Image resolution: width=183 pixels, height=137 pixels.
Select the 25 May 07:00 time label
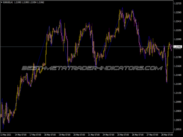124,134
